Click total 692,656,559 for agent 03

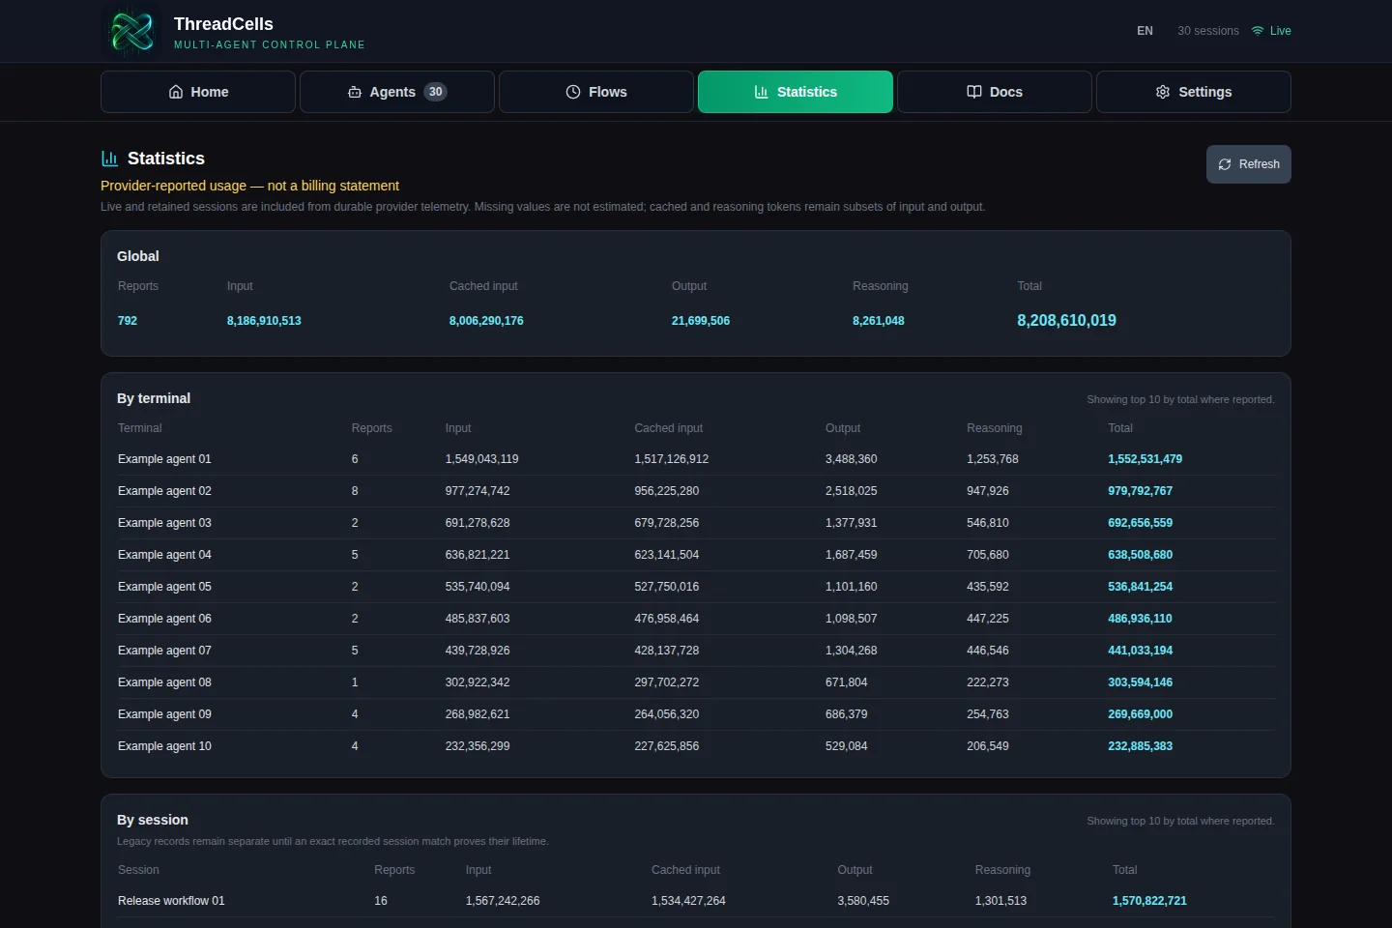pos(1140,523)
